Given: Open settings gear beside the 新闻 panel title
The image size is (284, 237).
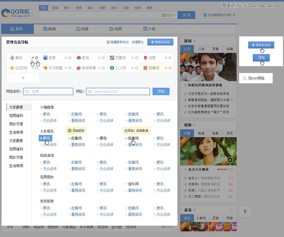Looking at the screenshot, I should pos(194,41).
